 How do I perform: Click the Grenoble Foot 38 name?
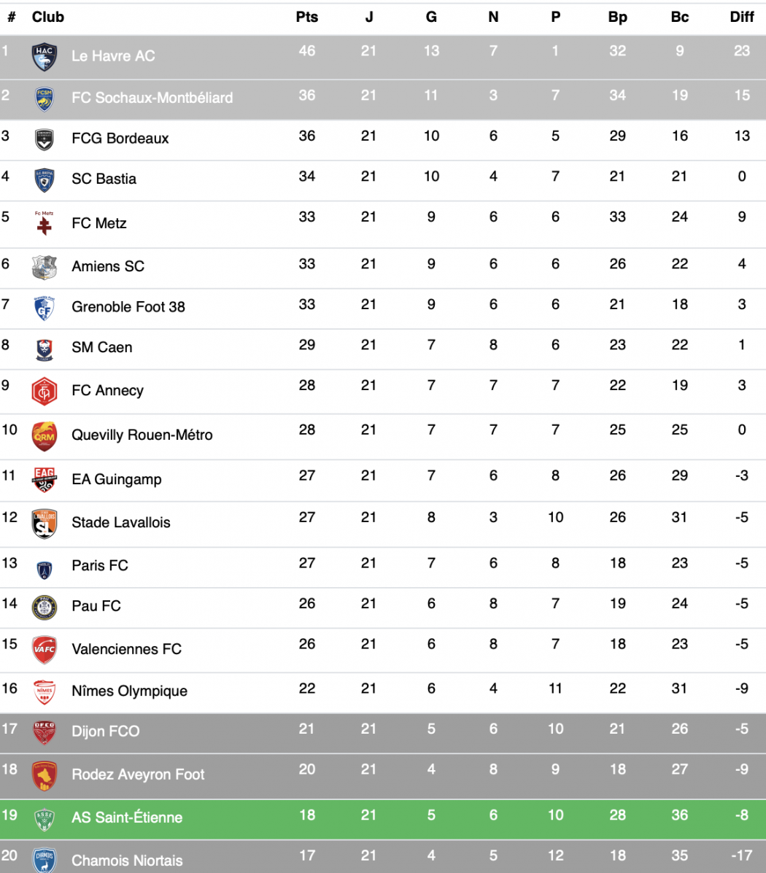click(x=128, y=307)
